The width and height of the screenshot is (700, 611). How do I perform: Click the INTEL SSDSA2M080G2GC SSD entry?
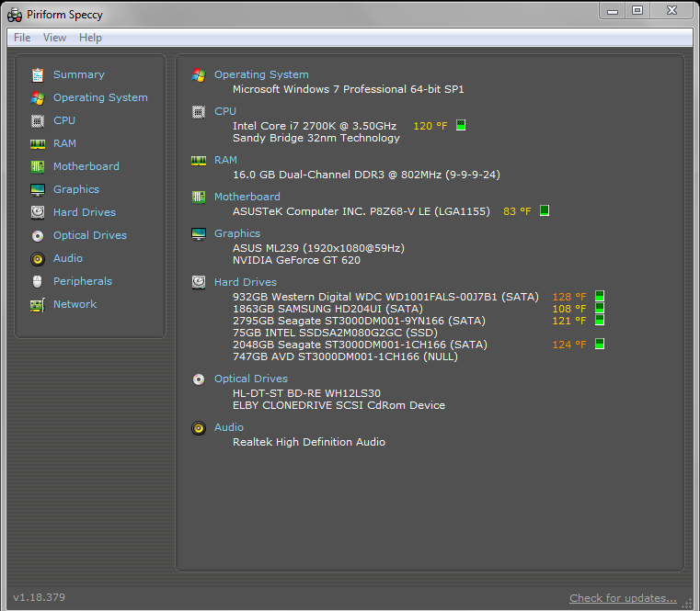335,333
